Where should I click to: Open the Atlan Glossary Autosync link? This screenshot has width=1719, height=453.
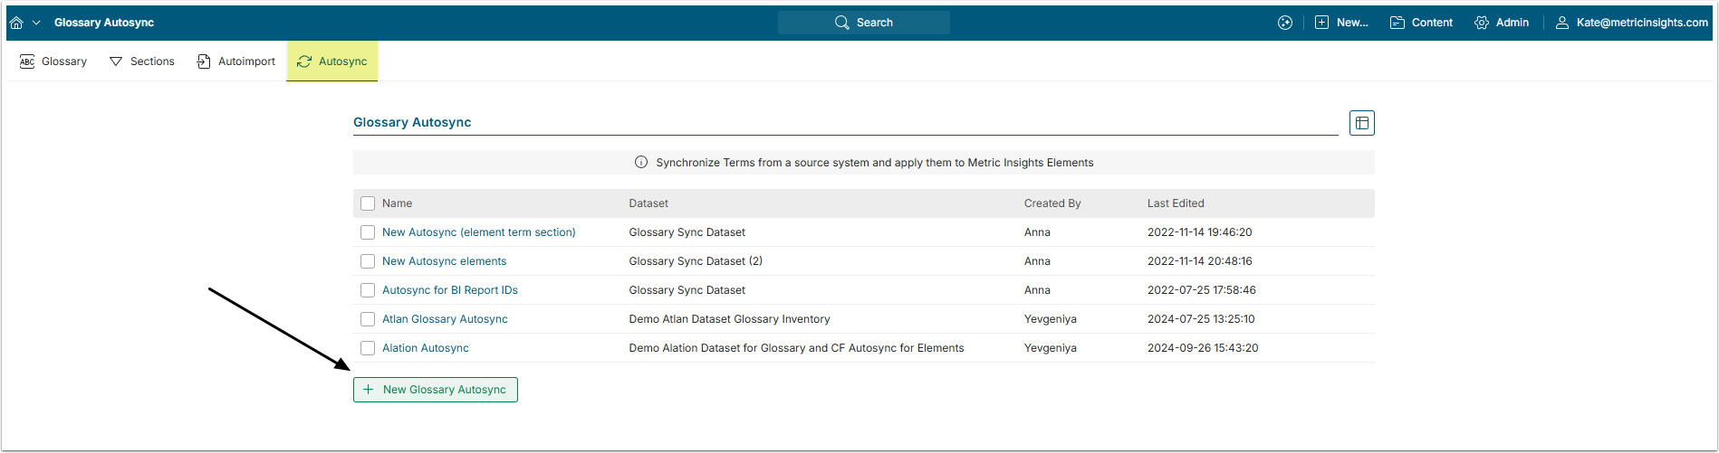445,319
